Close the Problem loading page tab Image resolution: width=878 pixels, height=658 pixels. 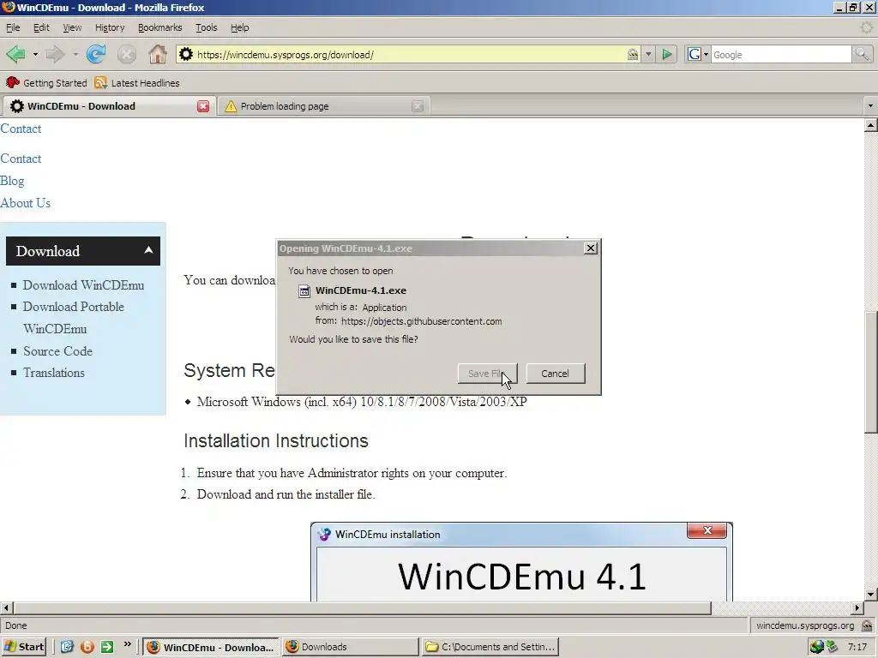(418, 106)
